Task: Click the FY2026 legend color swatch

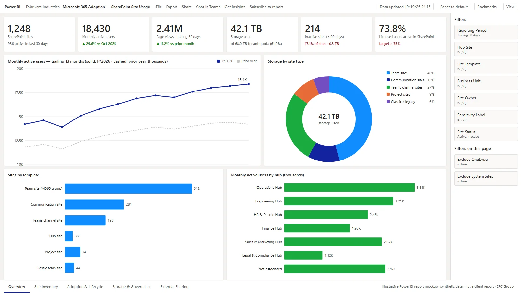Action: [218, 61]
